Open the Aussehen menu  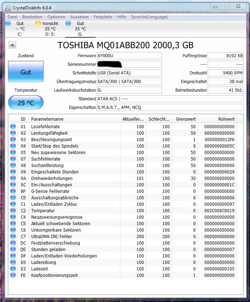[79, 17]
